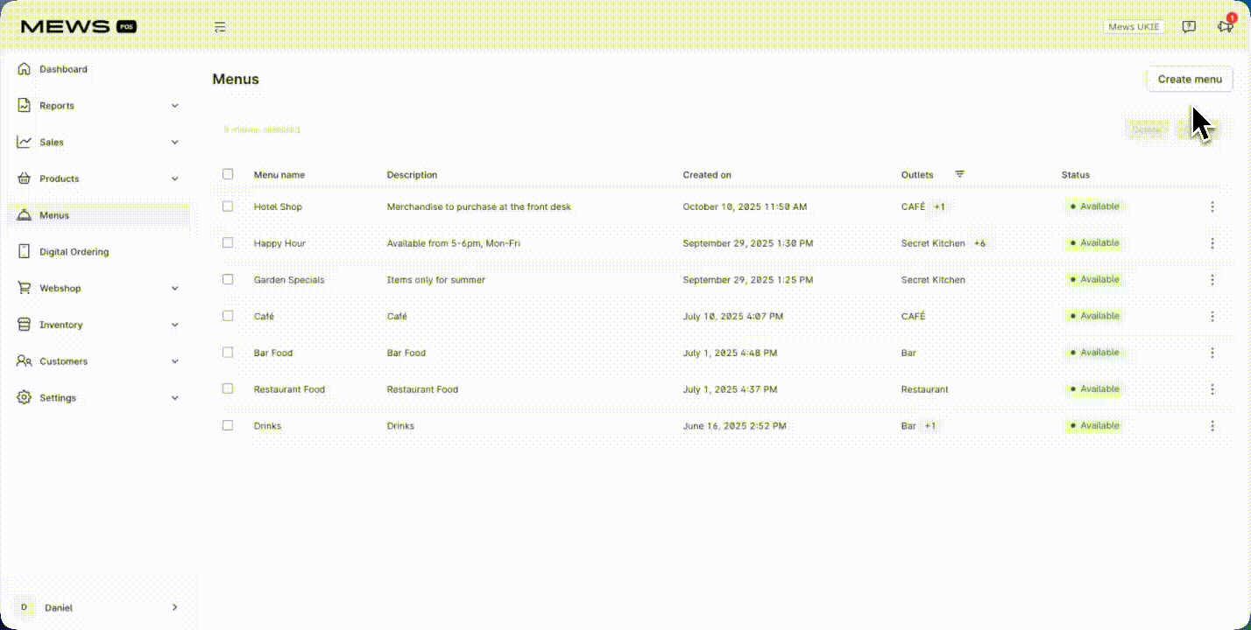Click 'Merchandise to purchase at the front desk'
Screen dimensions: 1251x630
click(479, 206)
